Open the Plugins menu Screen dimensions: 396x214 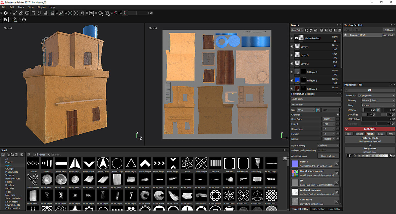41,7
